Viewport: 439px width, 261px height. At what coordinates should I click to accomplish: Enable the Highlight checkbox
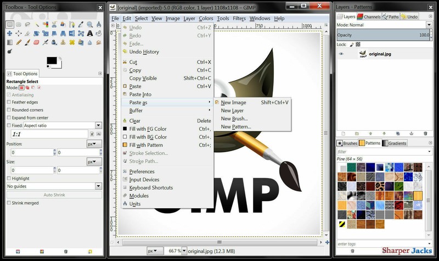click(x=9, y=178)
